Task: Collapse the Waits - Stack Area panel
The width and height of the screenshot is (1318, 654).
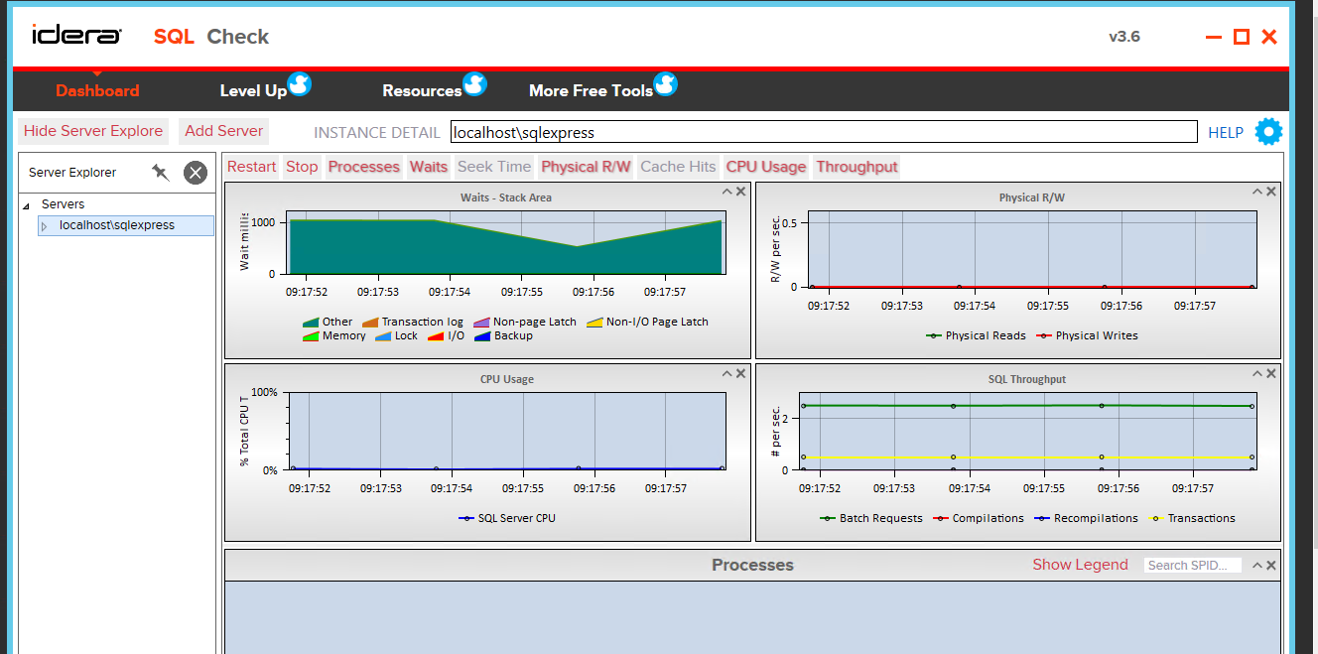Action: click(x=725, y=191)
